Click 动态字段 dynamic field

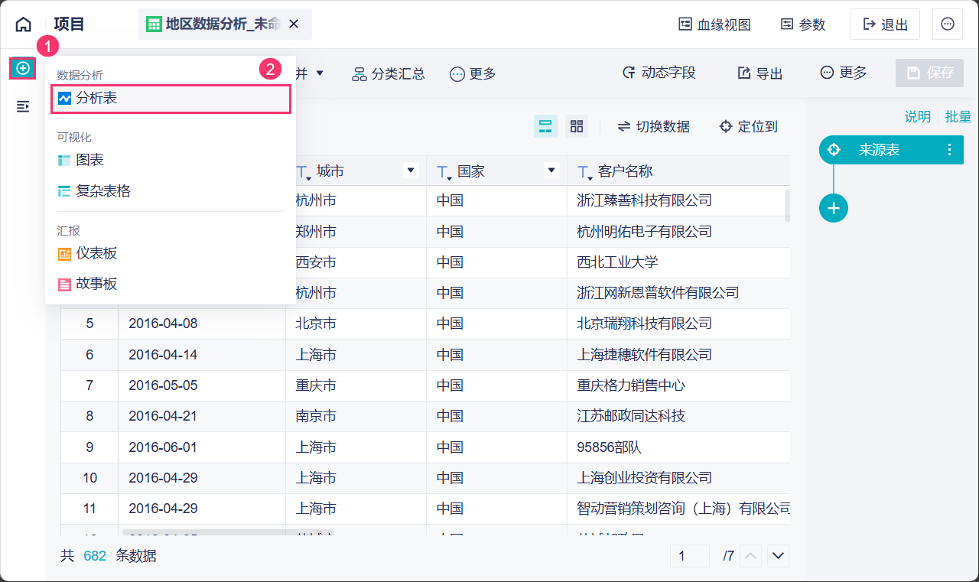click(x=659, y=73)
